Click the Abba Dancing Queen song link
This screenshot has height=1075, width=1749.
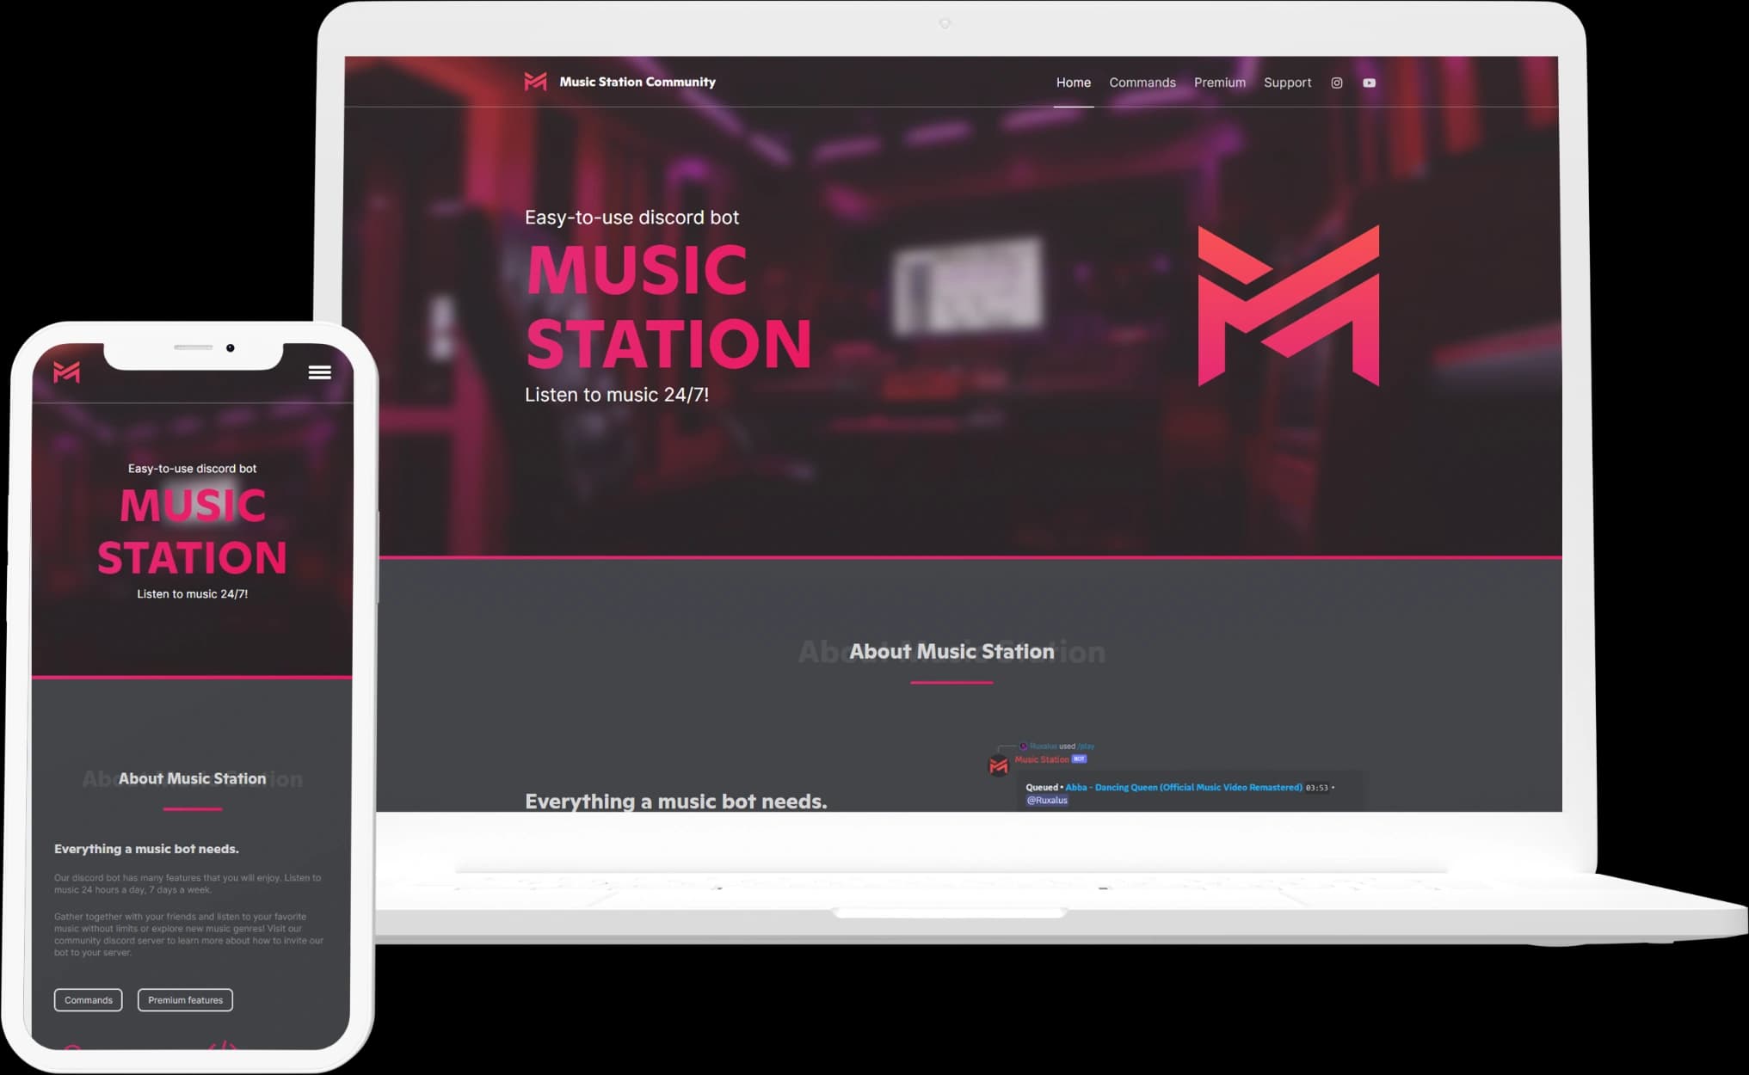1184,787
